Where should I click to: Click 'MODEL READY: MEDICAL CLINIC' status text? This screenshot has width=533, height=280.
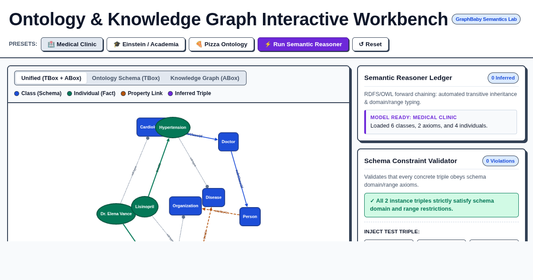(414, 117)
